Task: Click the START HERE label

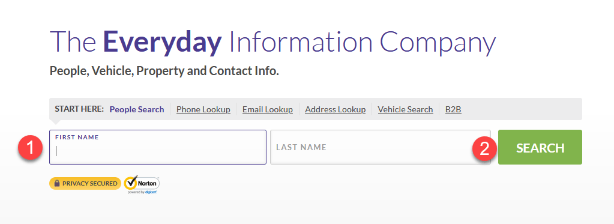Action: pos(79,109)
